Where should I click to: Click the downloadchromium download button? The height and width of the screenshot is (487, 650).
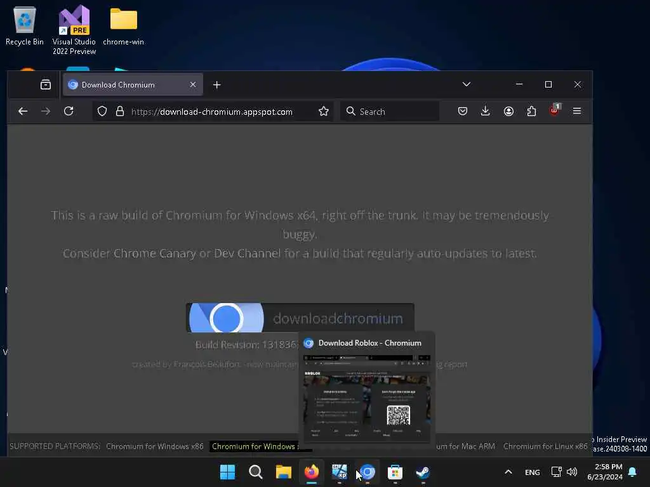(300, 318)
